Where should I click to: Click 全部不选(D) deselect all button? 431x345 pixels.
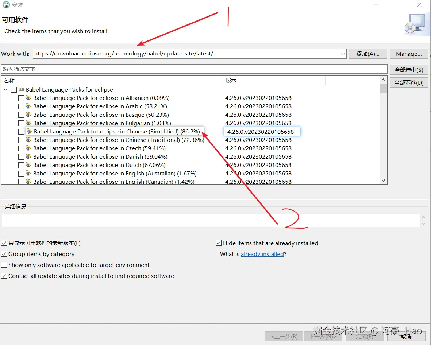click(409, 83)
